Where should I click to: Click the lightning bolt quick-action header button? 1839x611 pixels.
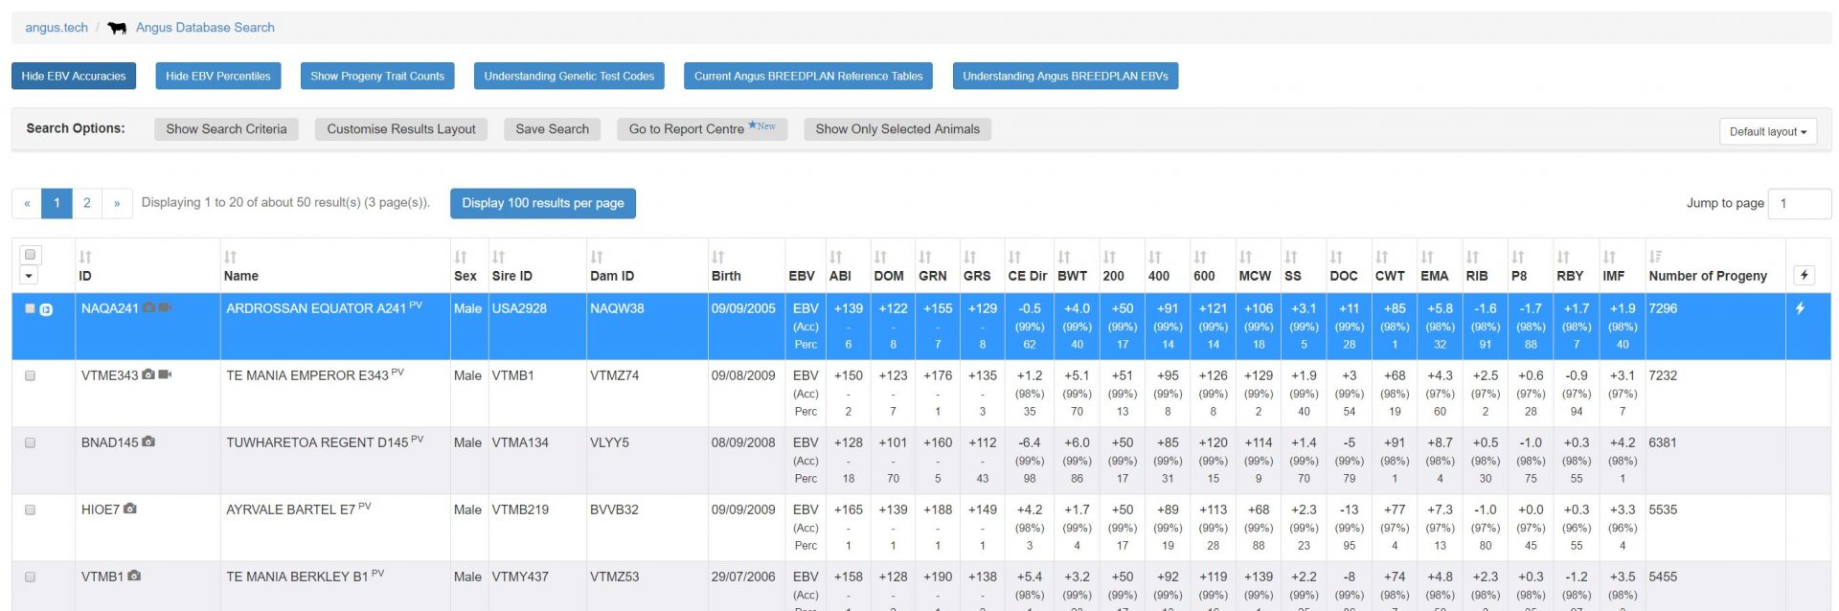click(1804, 276)
